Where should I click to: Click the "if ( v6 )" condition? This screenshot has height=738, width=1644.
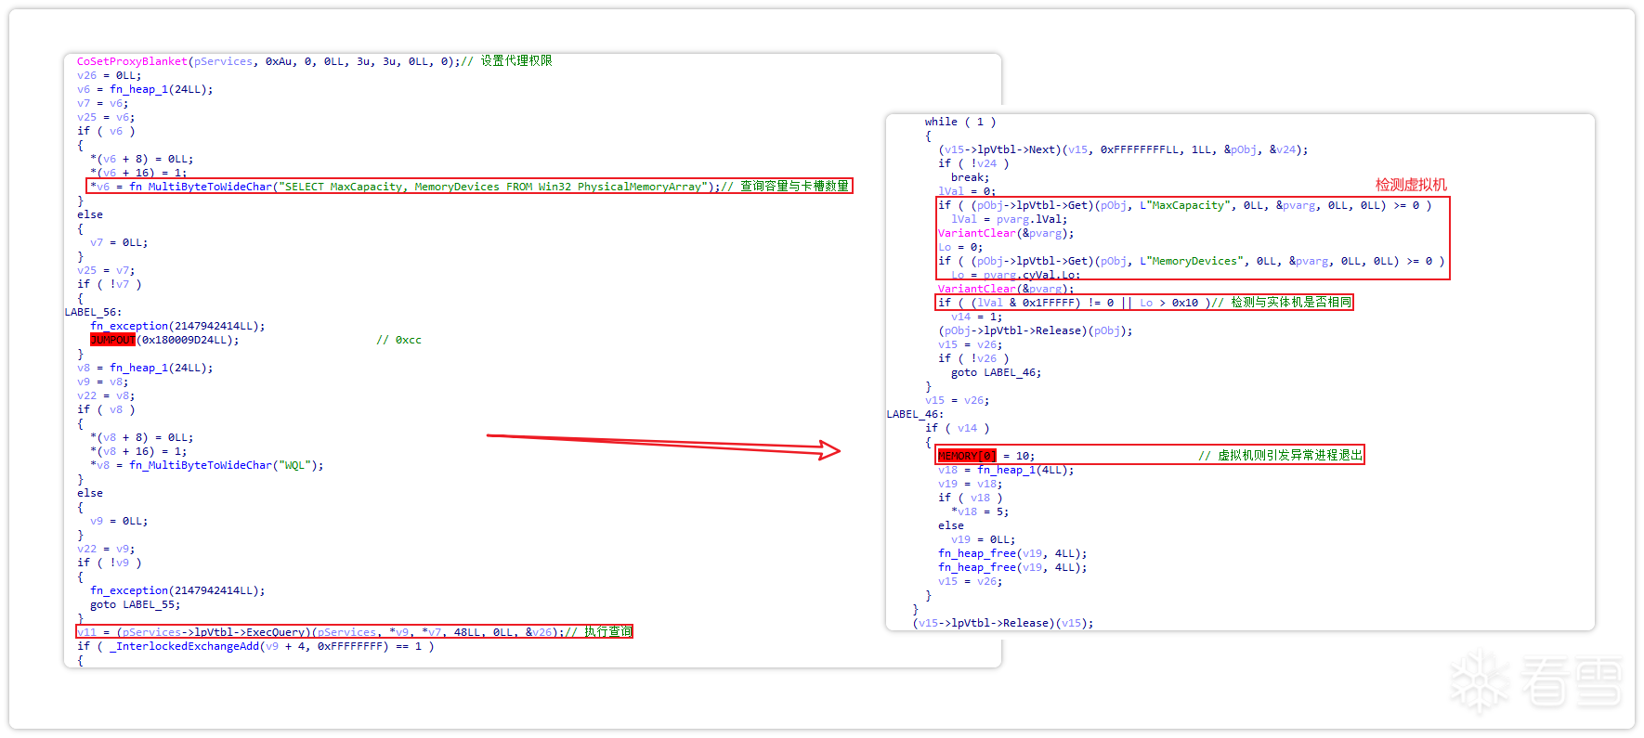(x=106, y=131)
